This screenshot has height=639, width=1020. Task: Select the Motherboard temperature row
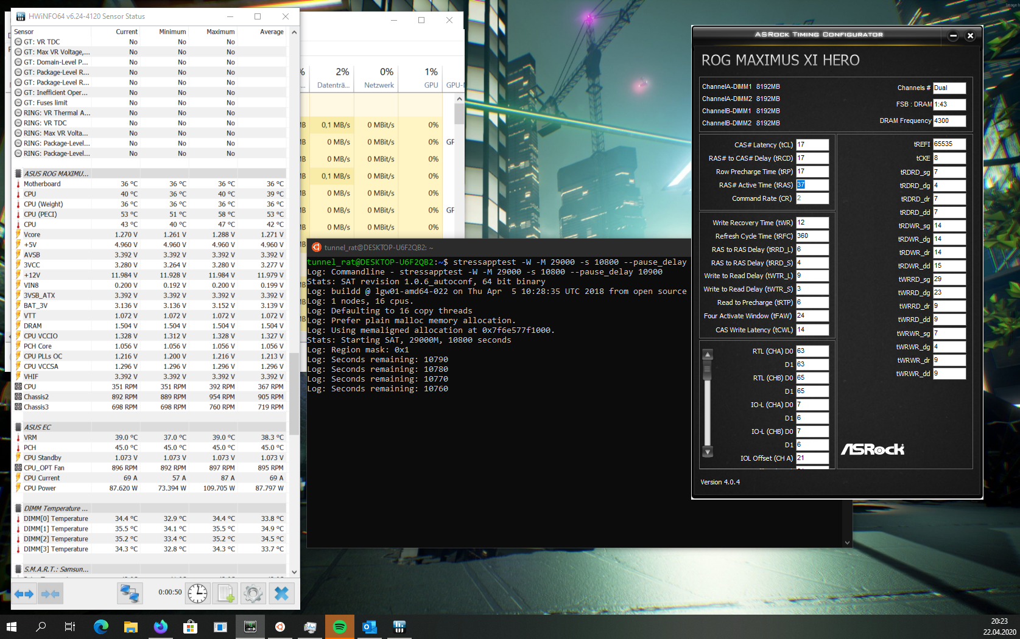click(x=150, y=184)
